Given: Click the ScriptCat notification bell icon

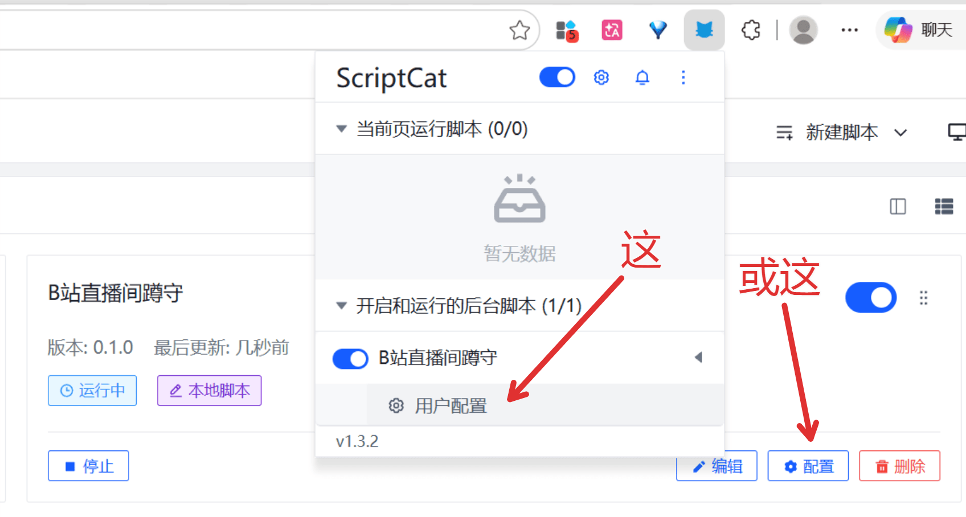Looking at the screenshot, I should click(642, 77).
